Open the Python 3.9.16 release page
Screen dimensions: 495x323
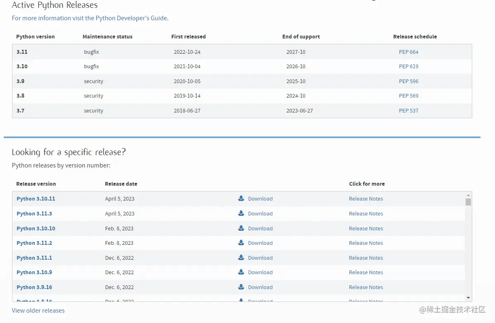tap(34, 287)
